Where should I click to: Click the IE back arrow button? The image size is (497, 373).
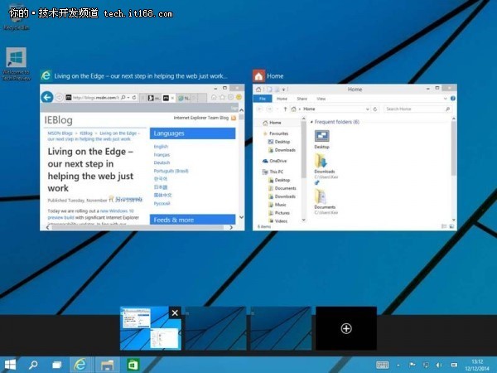pos(48,97)
